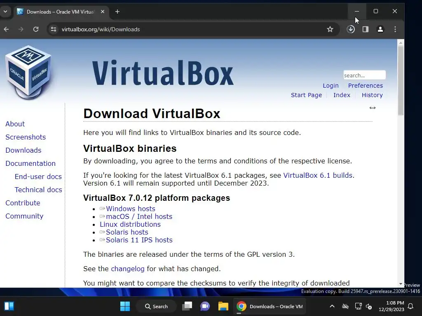Click the address bar URL virtualbox.org/wiki/Downloads
This screenshot has width=422, height=316.
(101, 29)
